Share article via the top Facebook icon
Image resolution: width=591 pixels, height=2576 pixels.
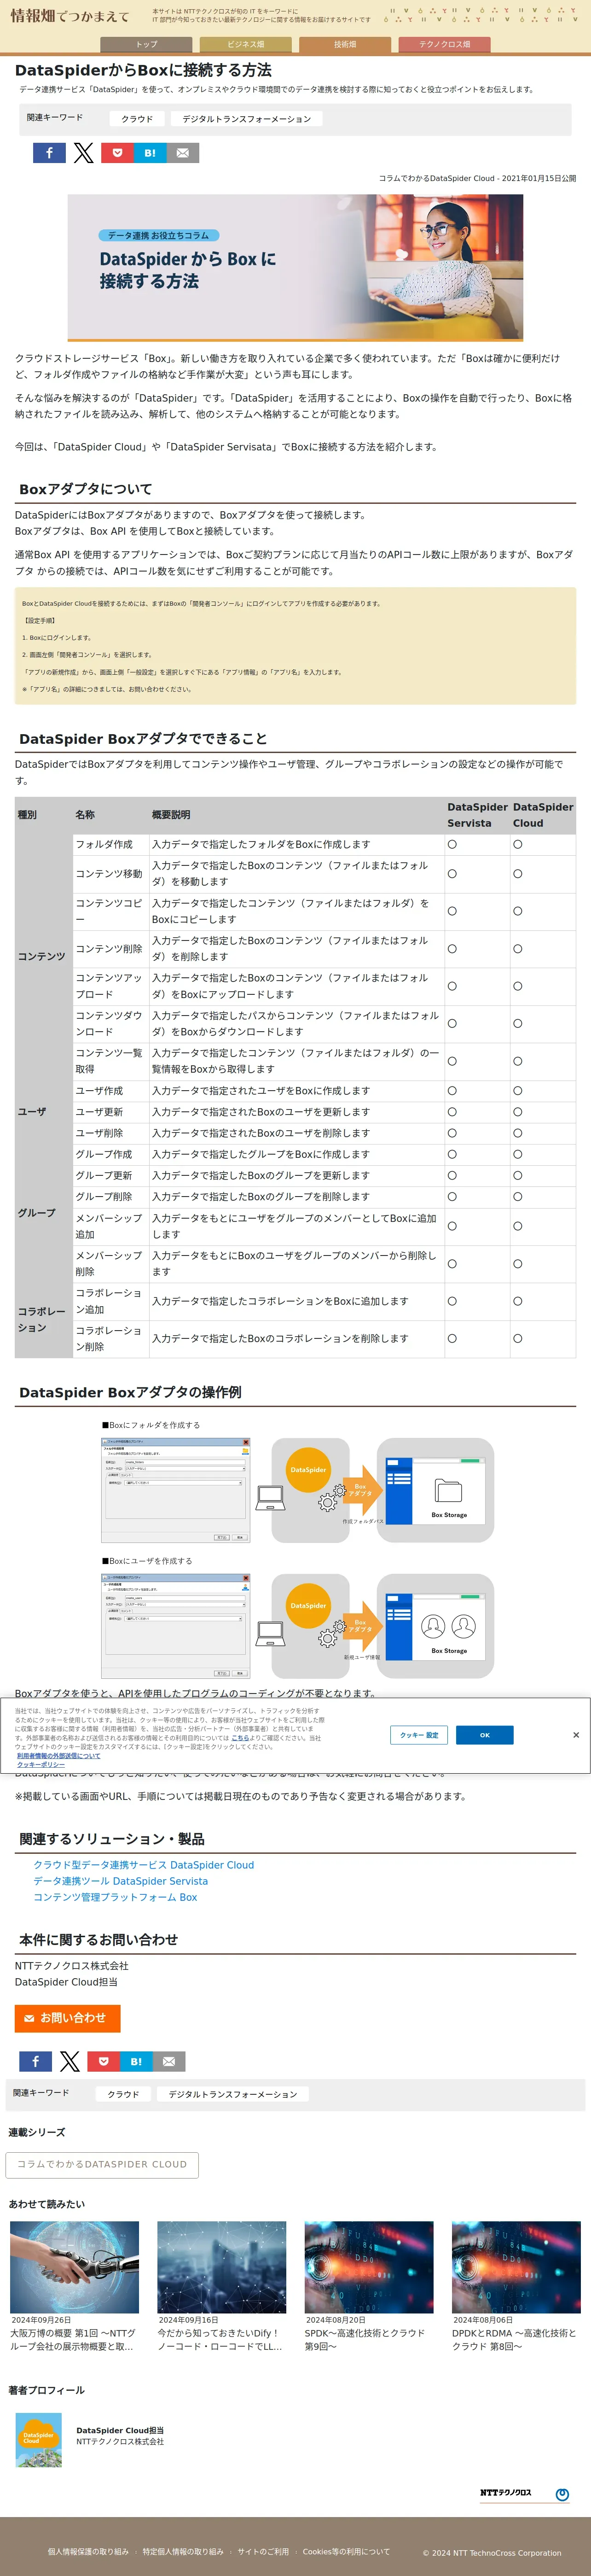coord(49,153)
